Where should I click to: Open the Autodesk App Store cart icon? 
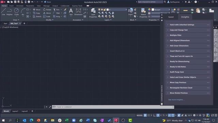(186, 2)
